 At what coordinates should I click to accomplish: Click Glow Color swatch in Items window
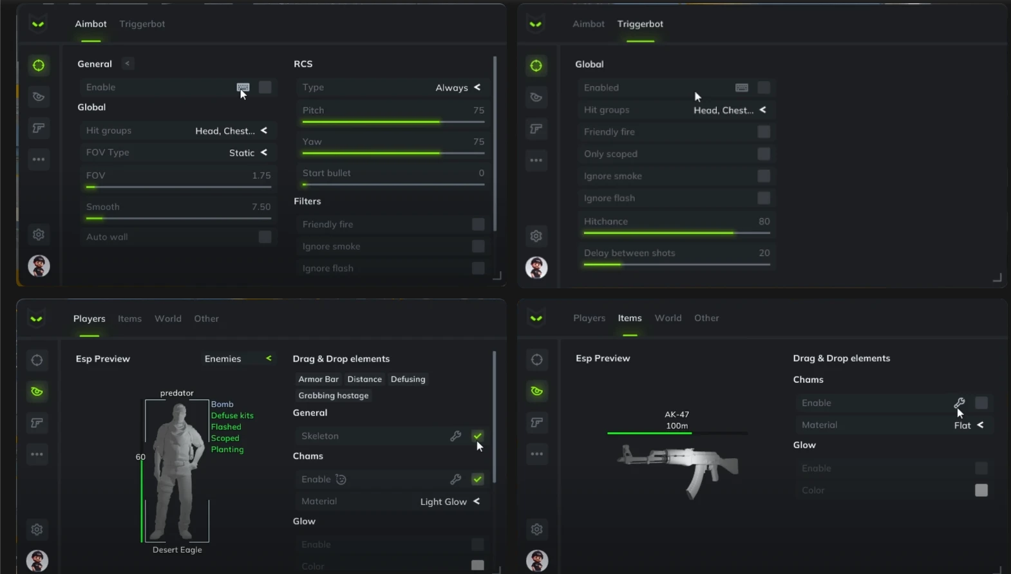(981, 490)
